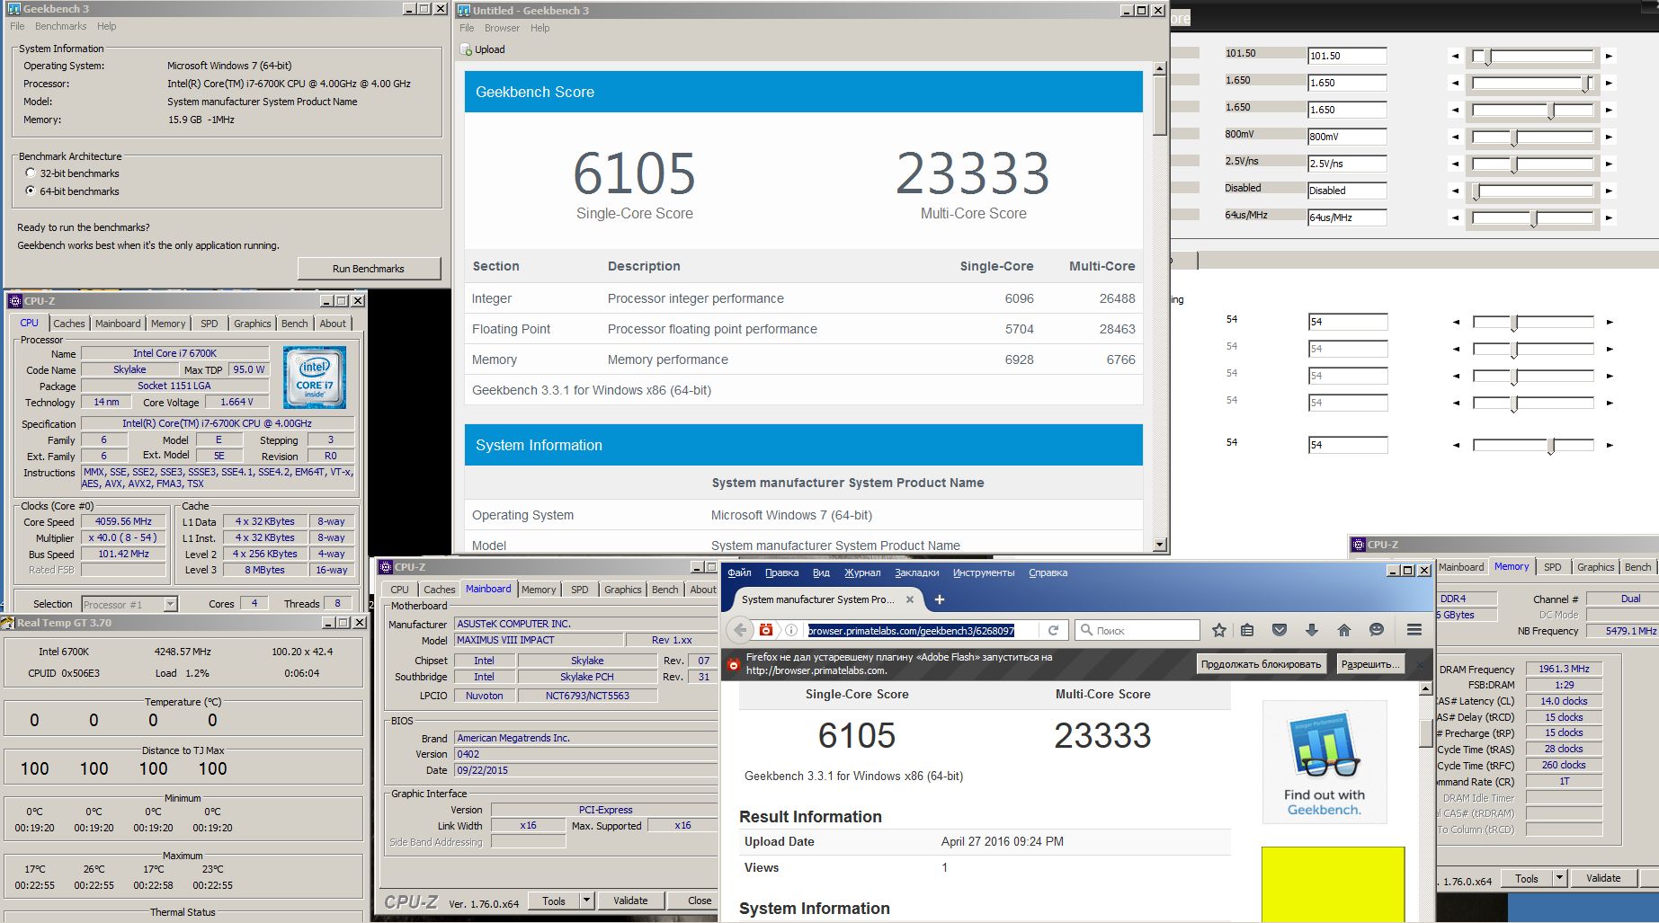Screen dimensions: 1659x923
Task: Open Benchmarks menu in Geekbench 3
Action: click(x=60, y=26)
